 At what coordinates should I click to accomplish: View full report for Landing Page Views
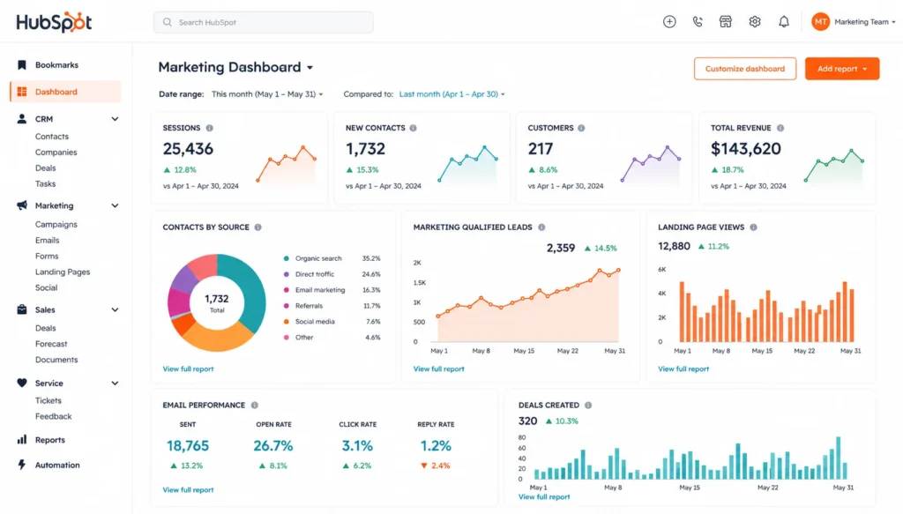[683, 369]
